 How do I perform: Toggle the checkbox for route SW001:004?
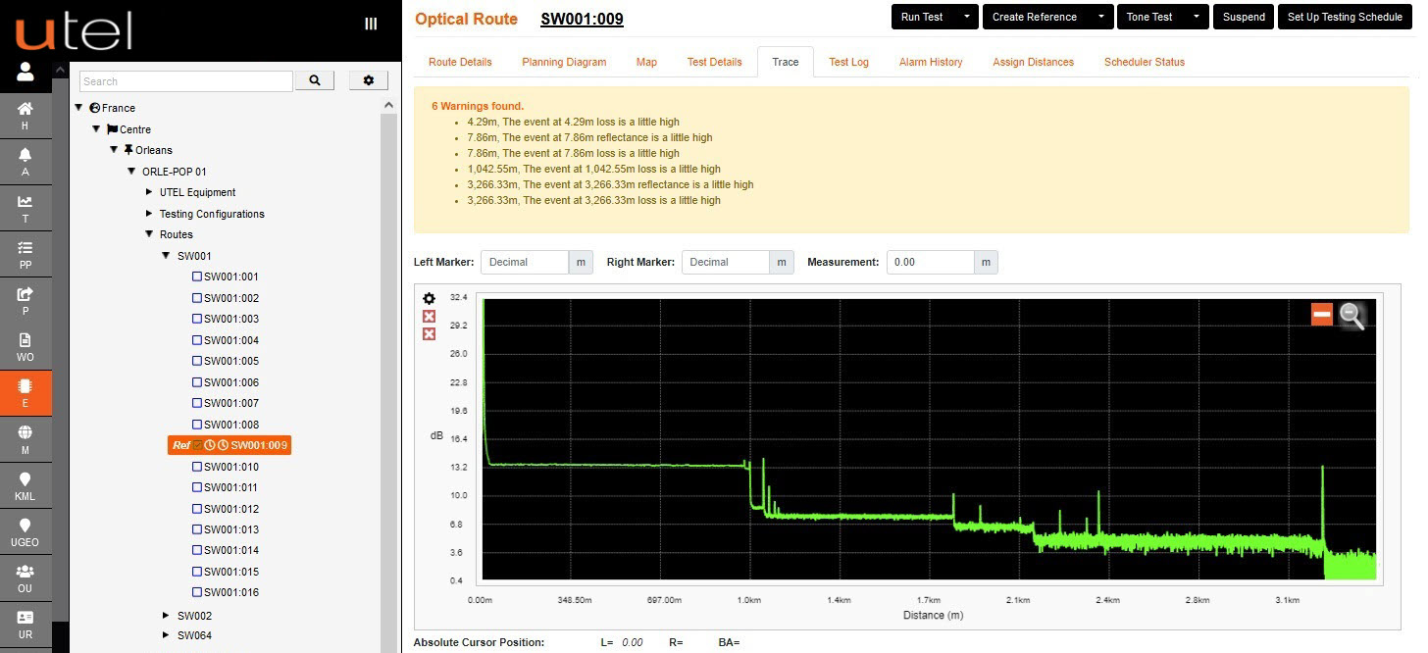pyautogui.click(x=197, y=340)
